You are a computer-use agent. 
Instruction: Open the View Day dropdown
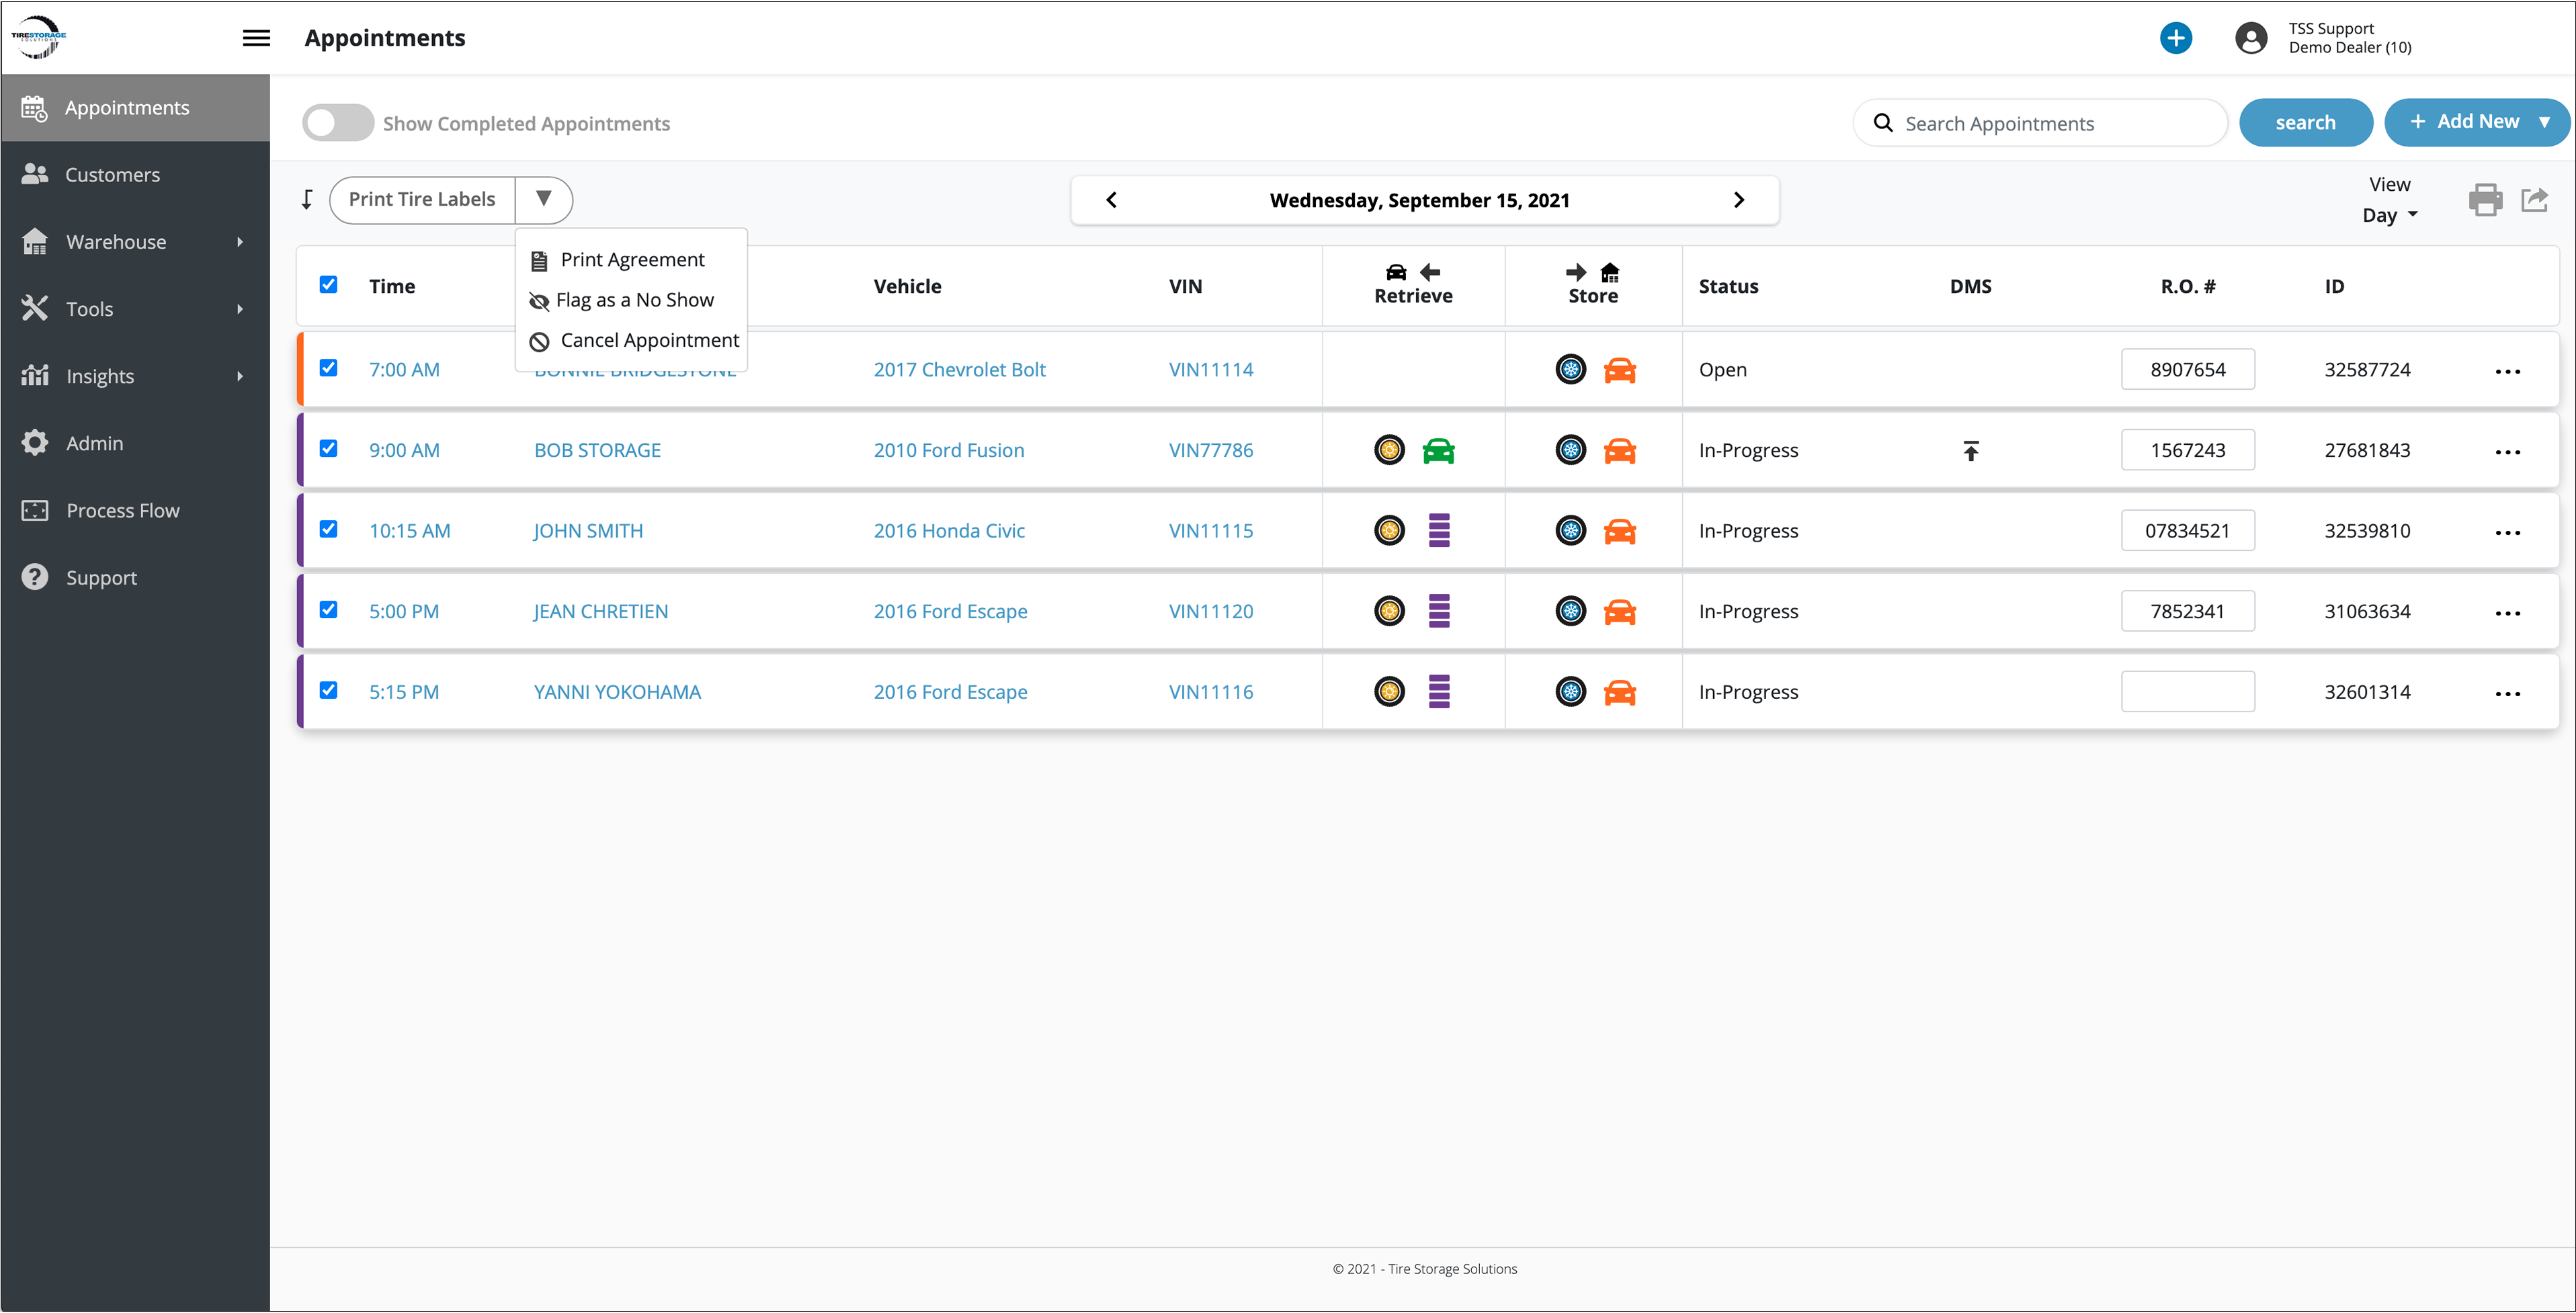pyautogui.click(x=2389, y=215)
